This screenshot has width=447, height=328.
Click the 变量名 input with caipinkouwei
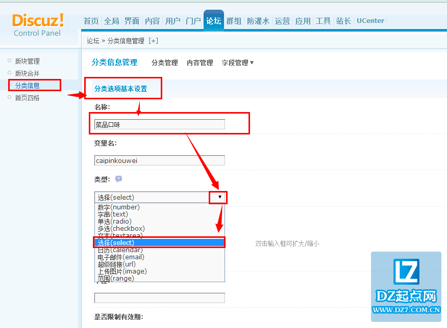click(x=160, y=161)
